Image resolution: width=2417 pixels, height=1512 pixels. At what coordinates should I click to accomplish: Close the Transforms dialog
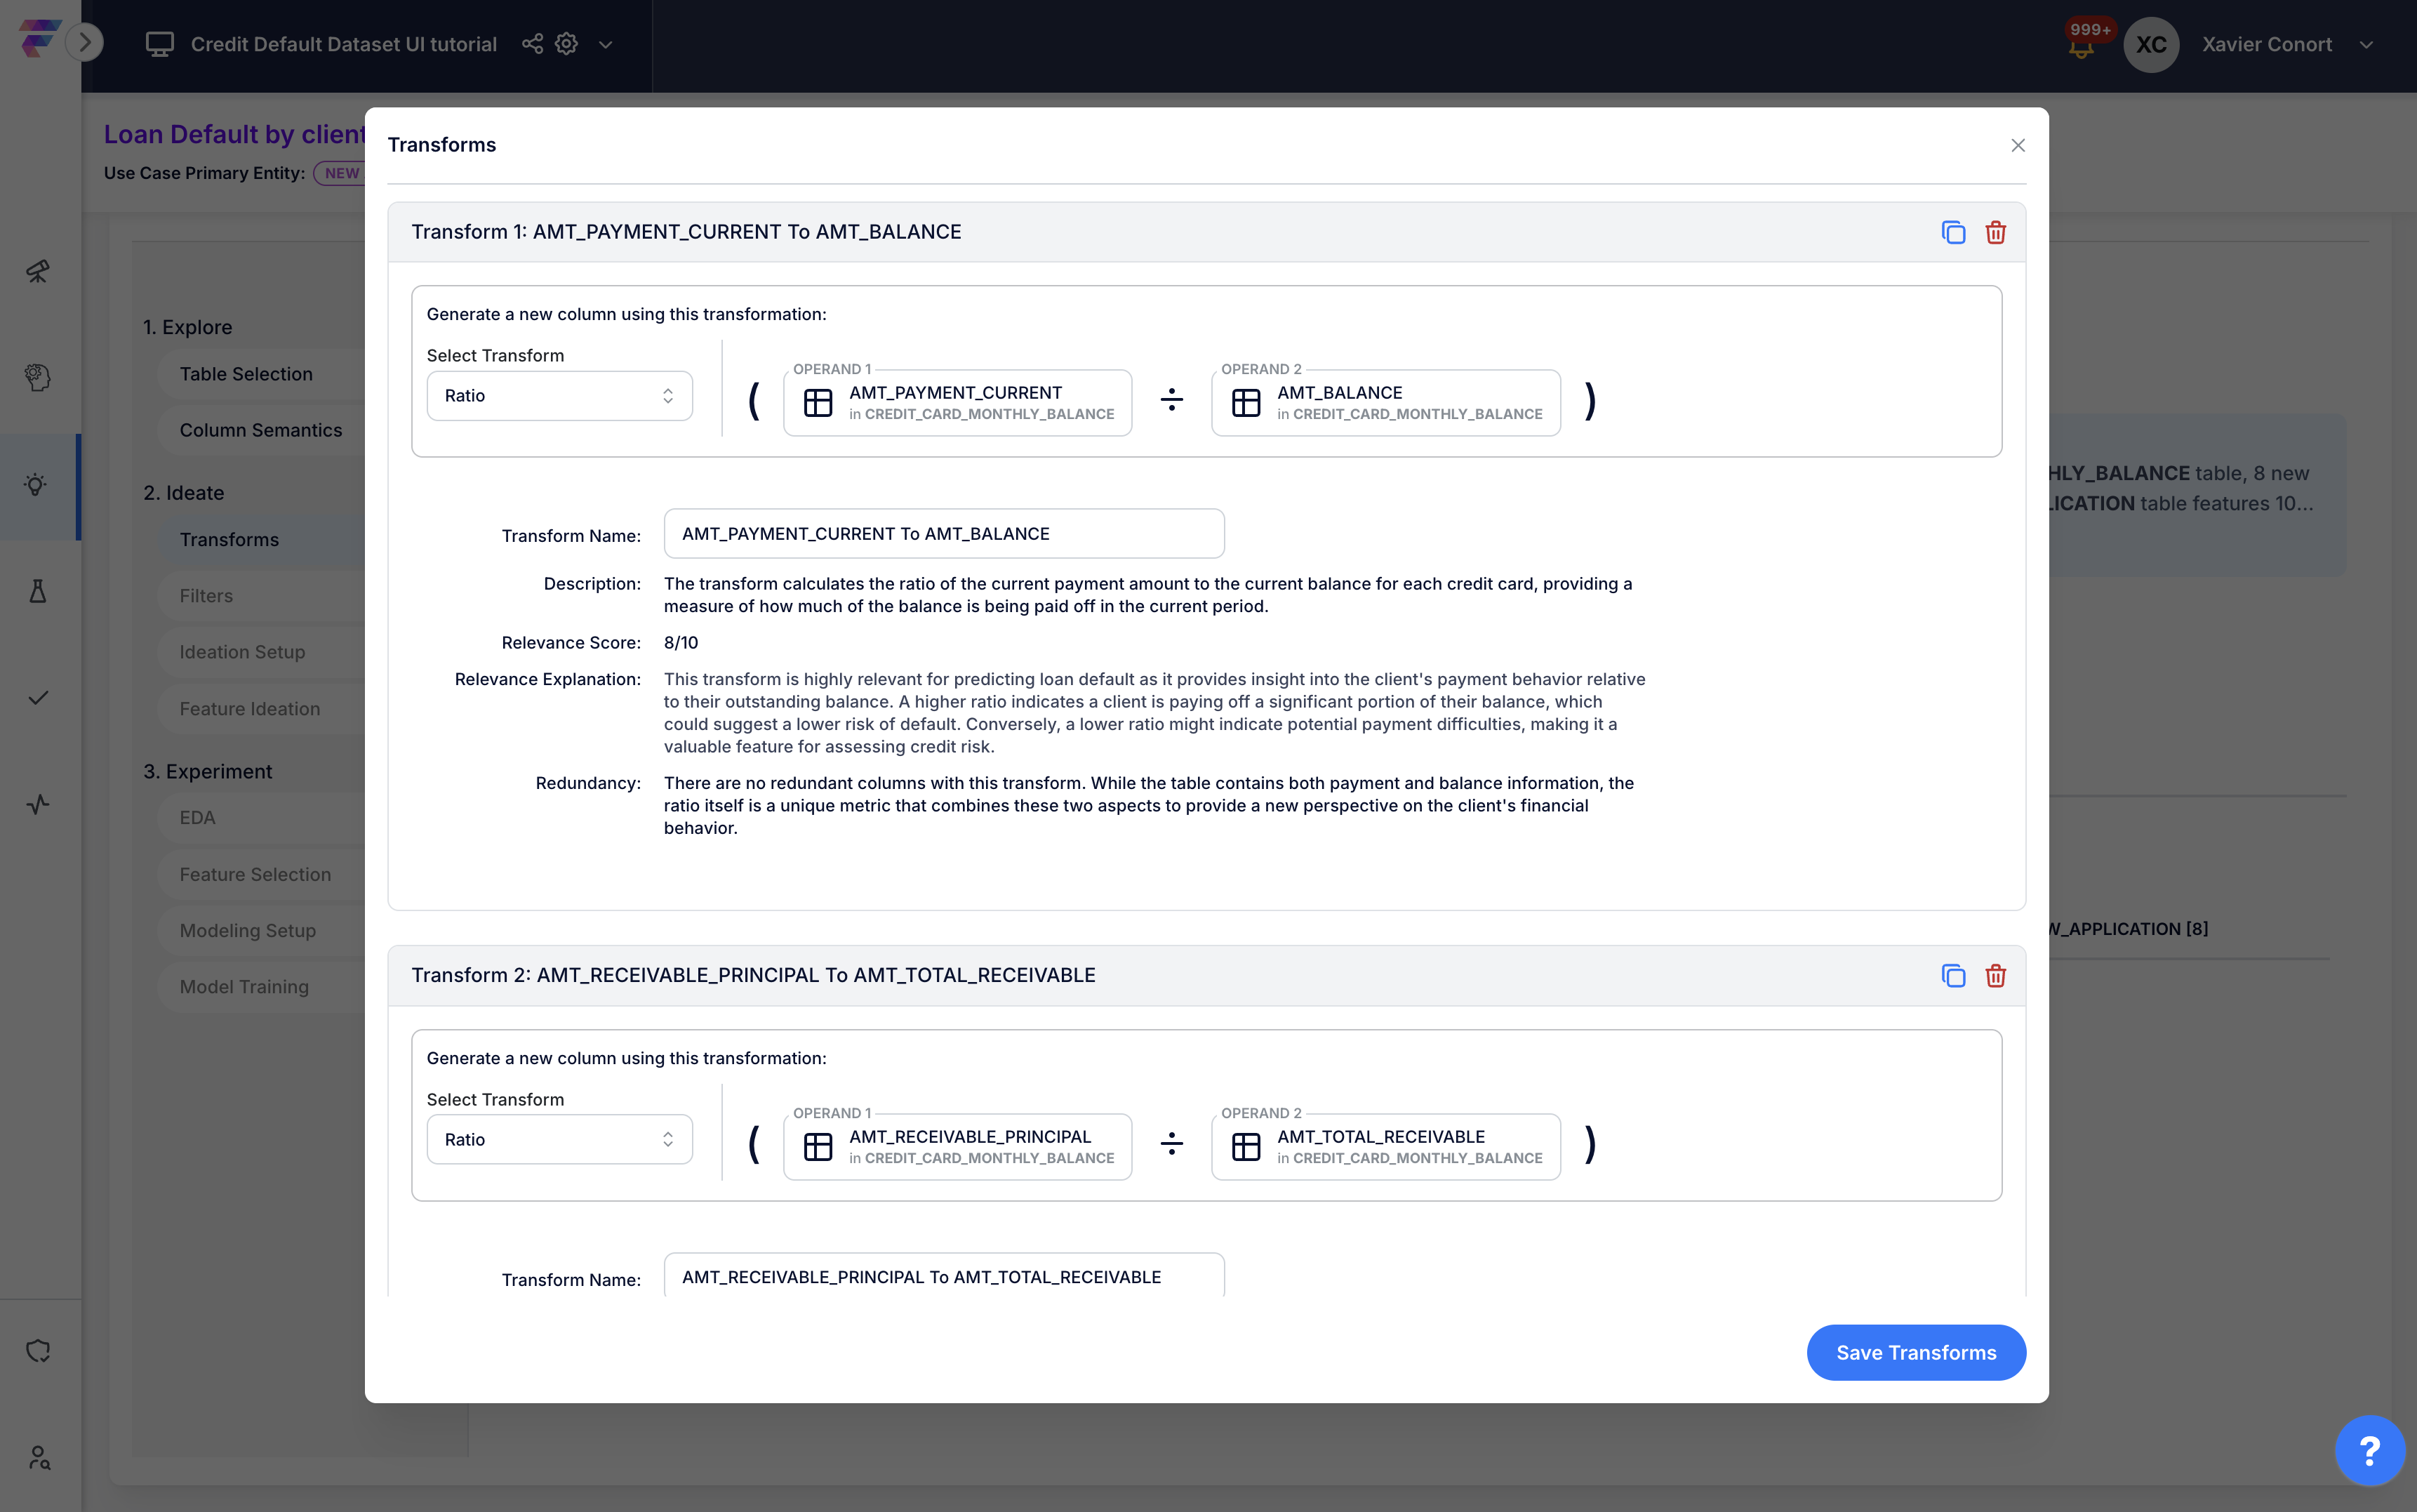2017,146
